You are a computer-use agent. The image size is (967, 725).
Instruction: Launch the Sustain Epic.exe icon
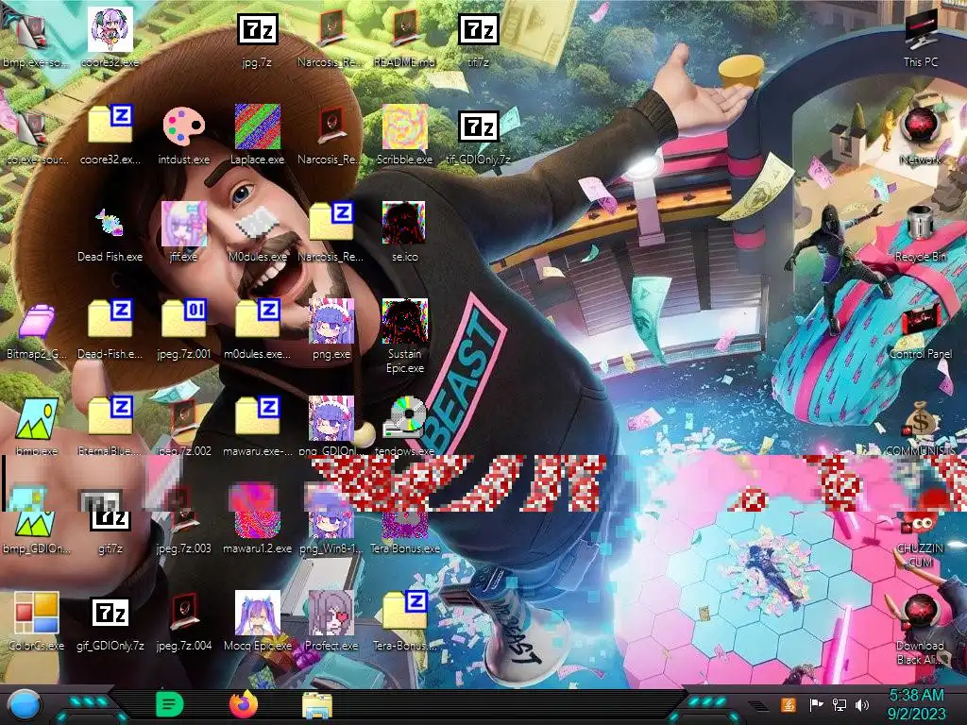pyautogui.click(x=404, y=321)
